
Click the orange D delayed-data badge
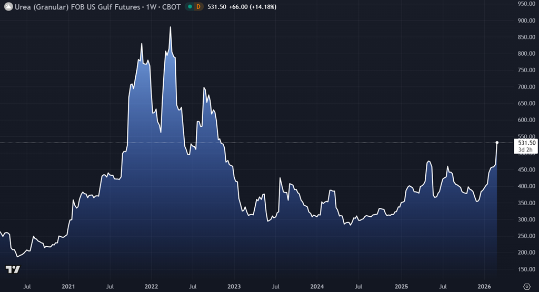(x=198, y=7)
